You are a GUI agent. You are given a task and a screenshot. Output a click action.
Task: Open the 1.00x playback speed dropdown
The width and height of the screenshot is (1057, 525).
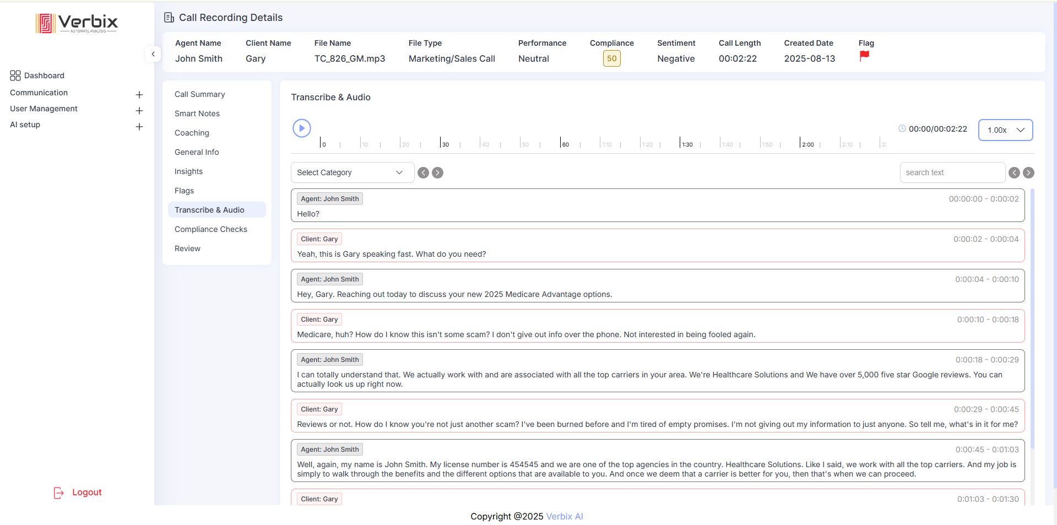1005,130
